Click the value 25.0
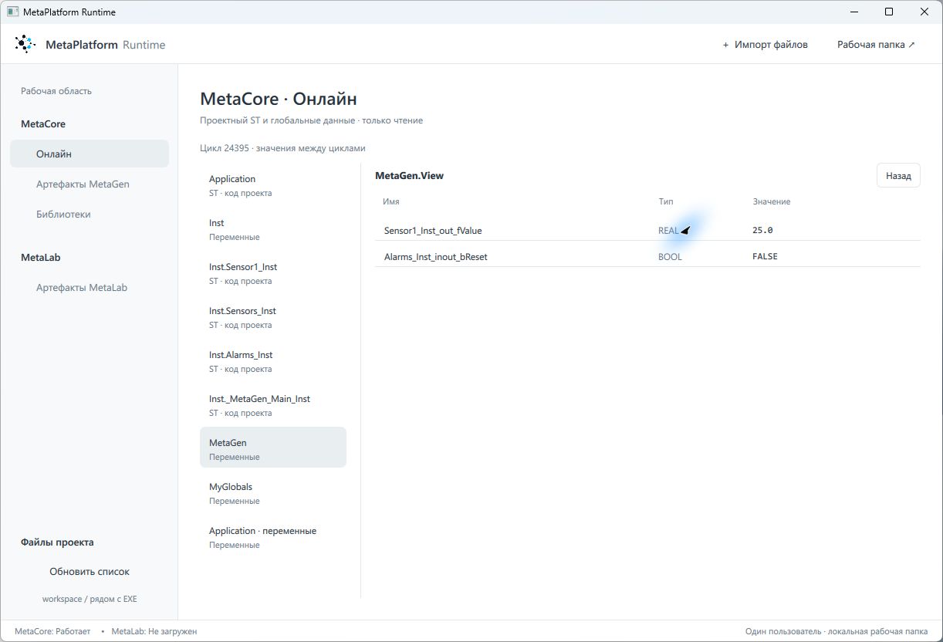Image resolution: width=943 pixels, height=642 pixels. 762,231
